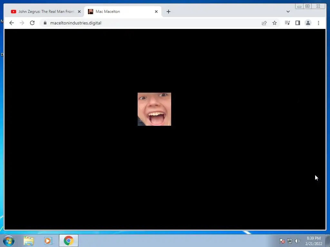Viewport: 330px width, 247px height.
Task: Reload the maceltonindustries.digital page
Action: pyautogui.click(x=32, y=23)
